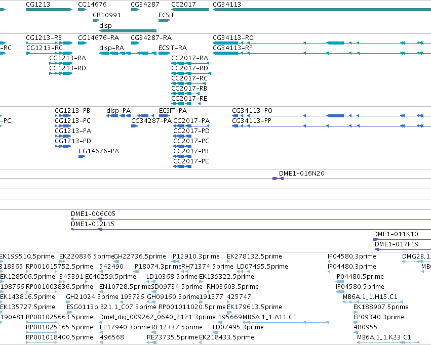The image size is (431, 345).
Task: Click the CG2017 gene bar
Action: (x=189, y=10)
